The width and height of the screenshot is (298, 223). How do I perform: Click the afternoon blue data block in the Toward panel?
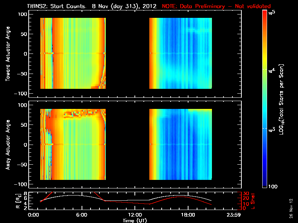coord(181,53)
